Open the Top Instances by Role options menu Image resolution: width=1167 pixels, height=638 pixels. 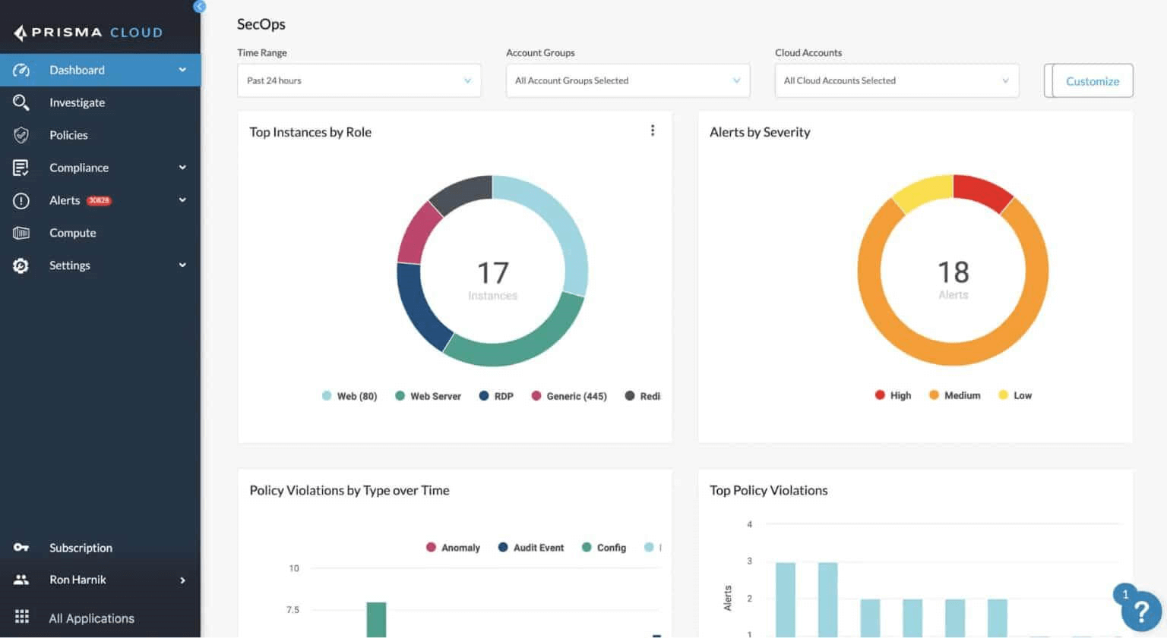coord(653,130)
